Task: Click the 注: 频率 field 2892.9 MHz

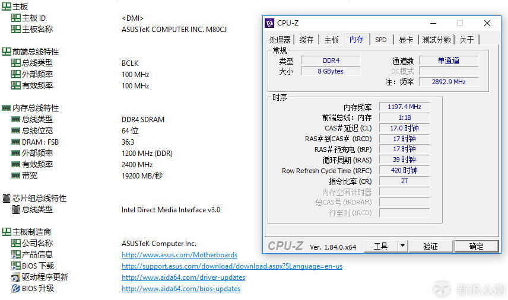Action: pyautogui.click(x=449, y=82)
